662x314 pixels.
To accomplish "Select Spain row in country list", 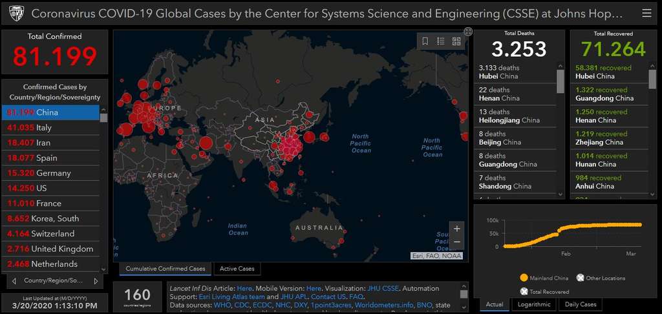I will pos(50,158).
